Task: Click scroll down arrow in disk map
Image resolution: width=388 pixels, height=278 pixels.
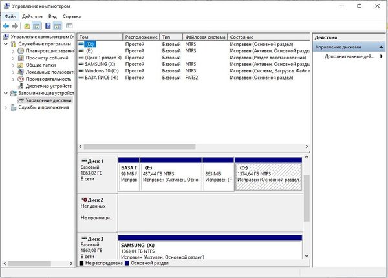Action: pyautogui.click(x=307, y=256)
